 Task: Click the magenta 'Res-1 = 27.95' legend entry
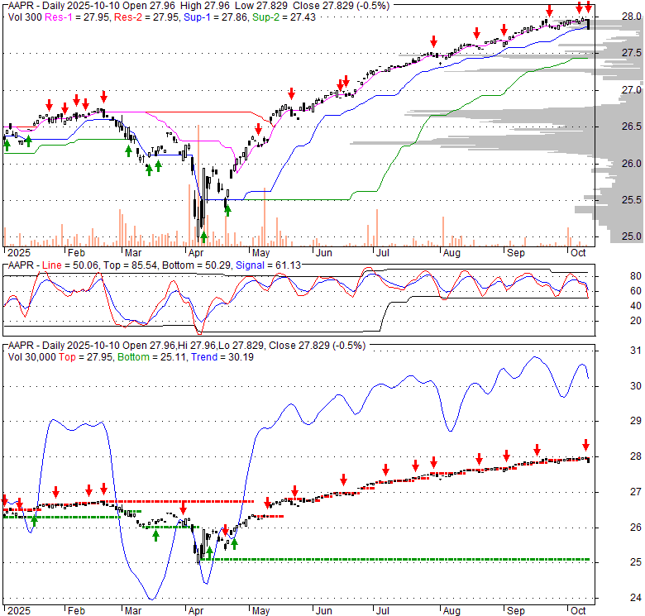coord(77,17)
